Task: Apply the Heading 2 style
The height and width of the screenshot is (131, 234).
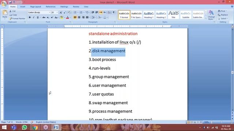Action: tap(161, 15)
